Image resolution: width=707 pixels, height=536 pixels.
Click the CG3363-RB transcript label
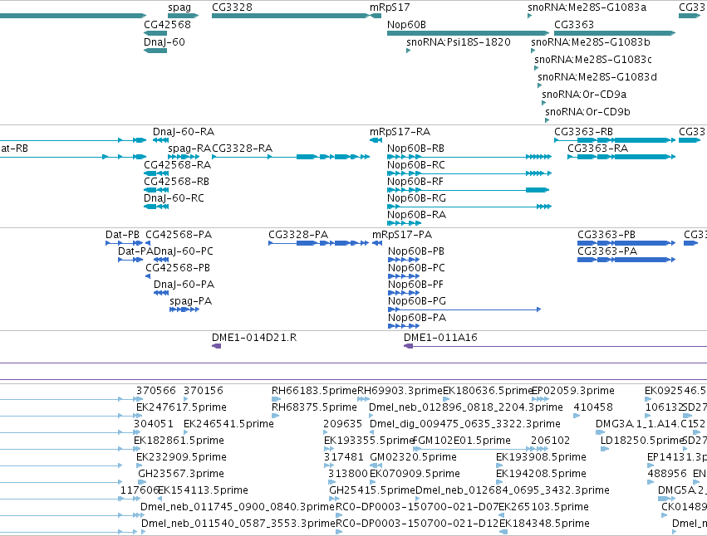pos(583,132)
